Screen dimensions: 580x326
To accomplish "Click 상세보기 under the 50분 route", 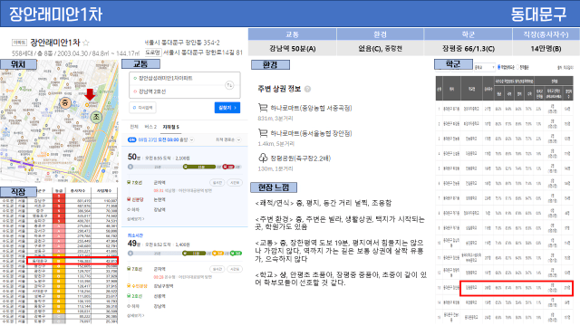I will tap(136, 219).
